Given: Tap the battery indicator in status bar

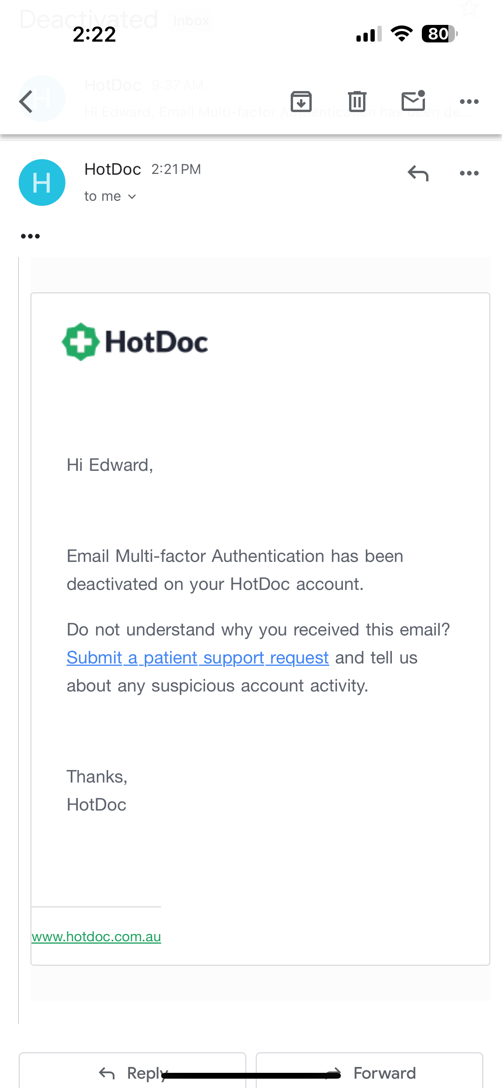Looking at the screenshot, I should coord(439,34).
